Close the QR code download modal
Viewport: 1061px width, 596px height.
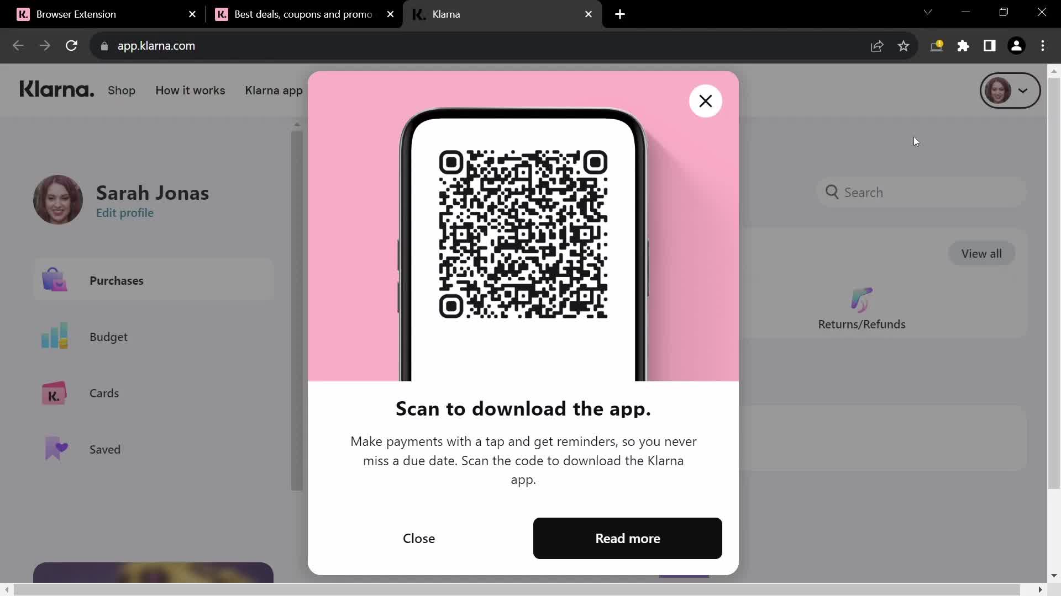pos(705,101)
